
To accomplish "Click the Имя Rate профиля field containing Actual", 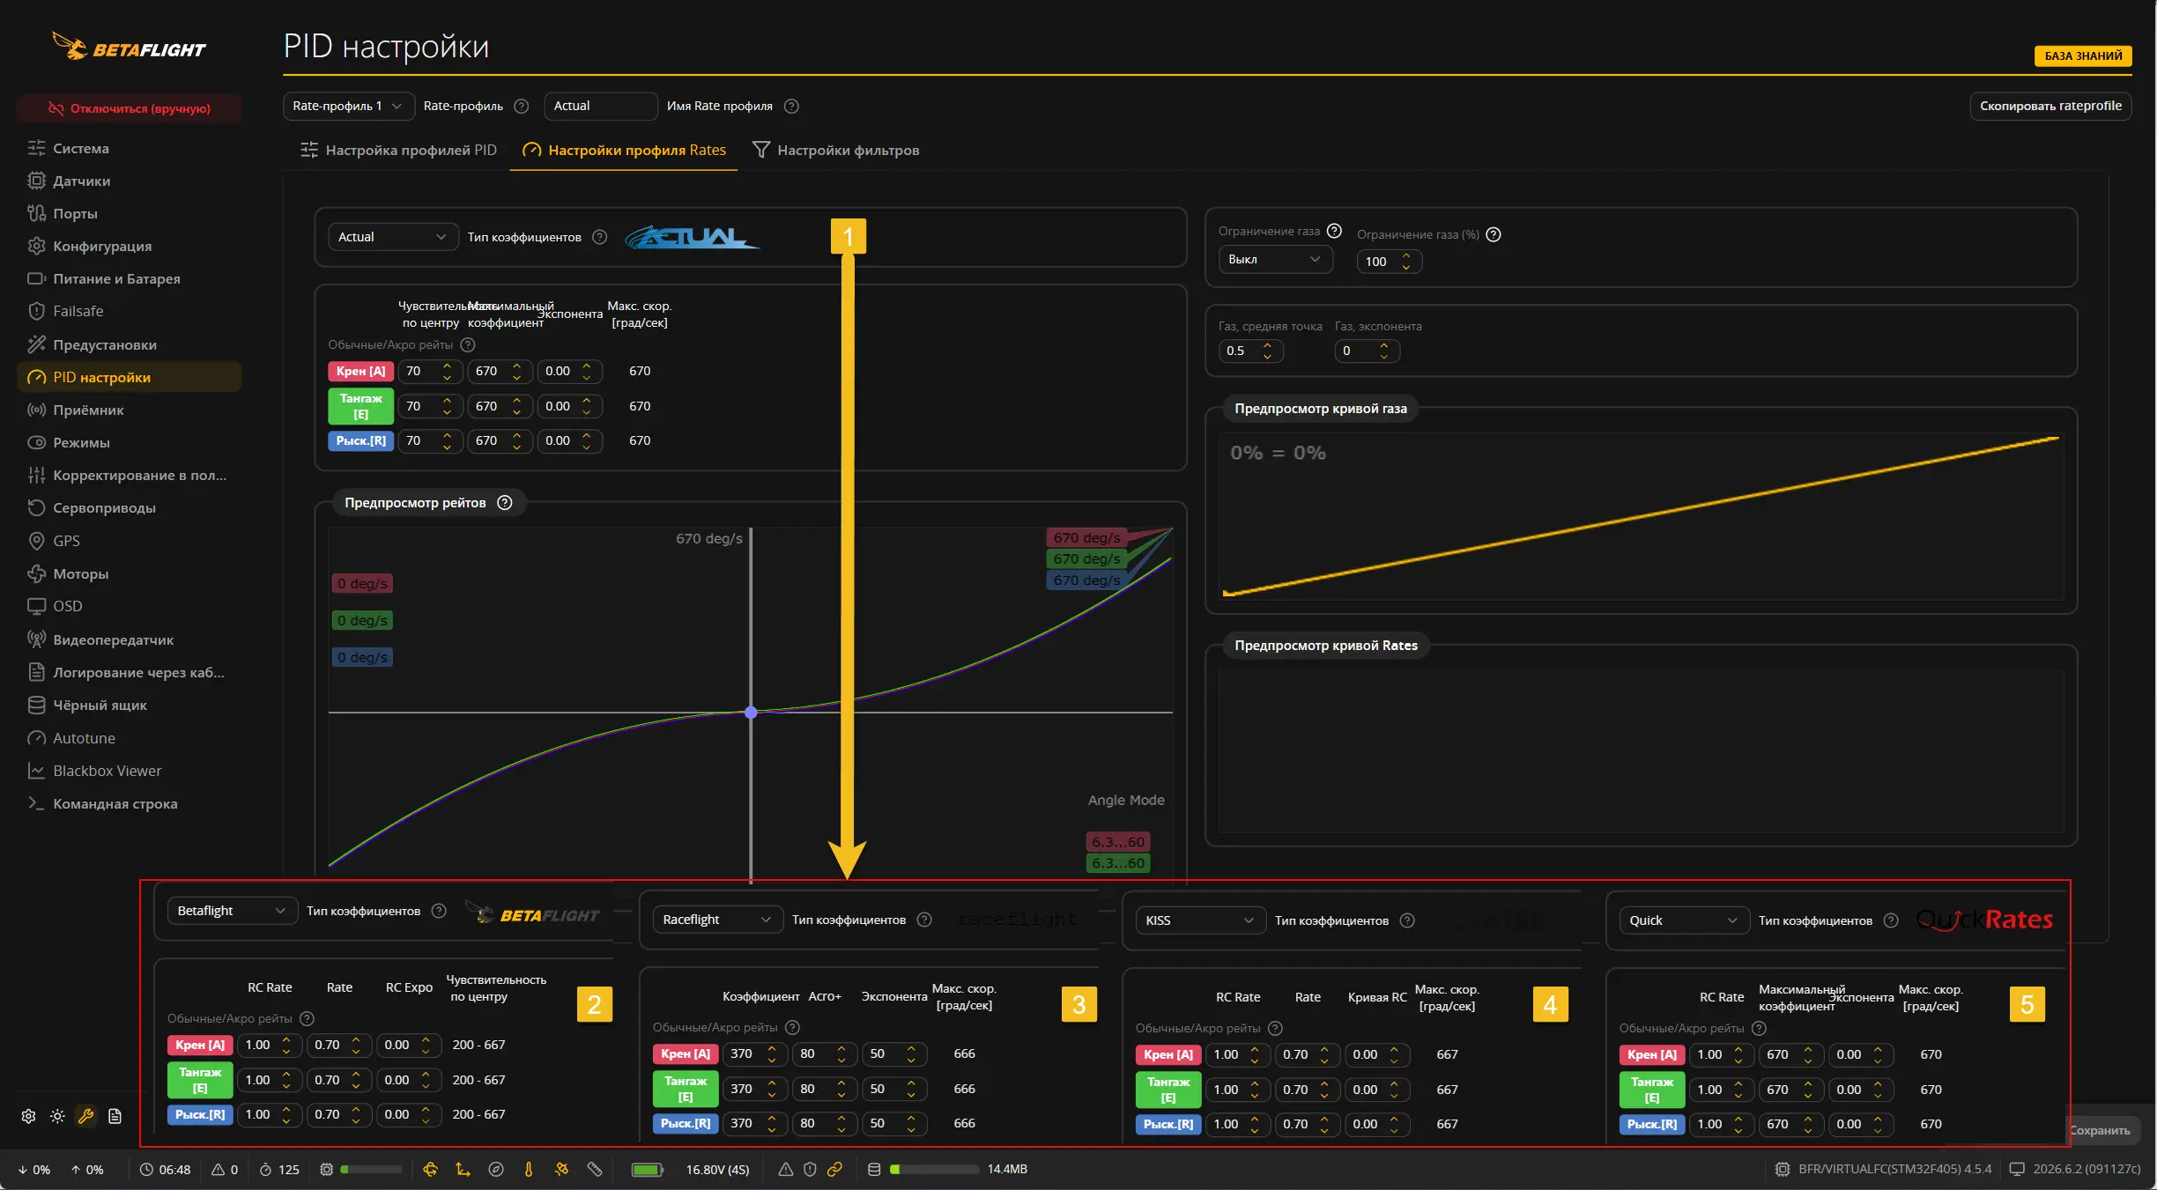I will point(600,106).
